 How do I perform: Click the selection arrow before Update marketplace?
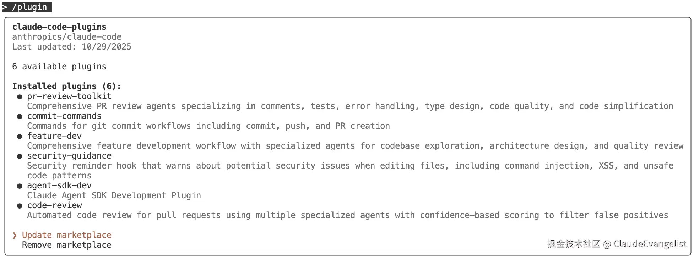click(15, 235)
